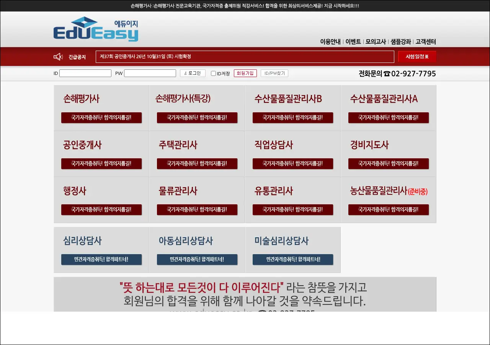The image size is (490, 345).
Task: Click the telephone icon beside 전화문의
Action: (387, 74)
